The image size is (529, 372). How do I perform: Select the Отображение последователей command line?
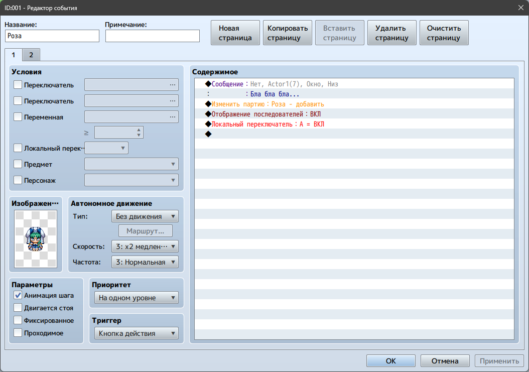pyautogui.click(x=354, y=114)
